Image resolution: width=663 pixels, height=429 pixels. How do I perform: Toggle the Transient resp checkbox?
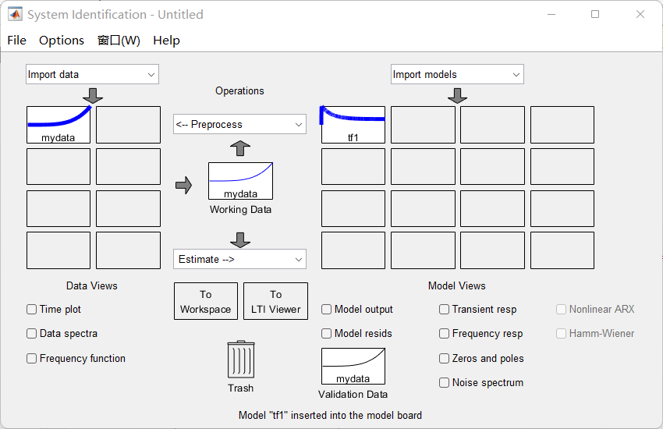pos(444,310)
